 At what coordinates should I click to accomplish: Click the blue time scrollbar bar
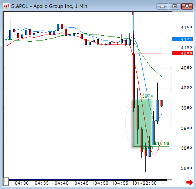coord(70,180)
